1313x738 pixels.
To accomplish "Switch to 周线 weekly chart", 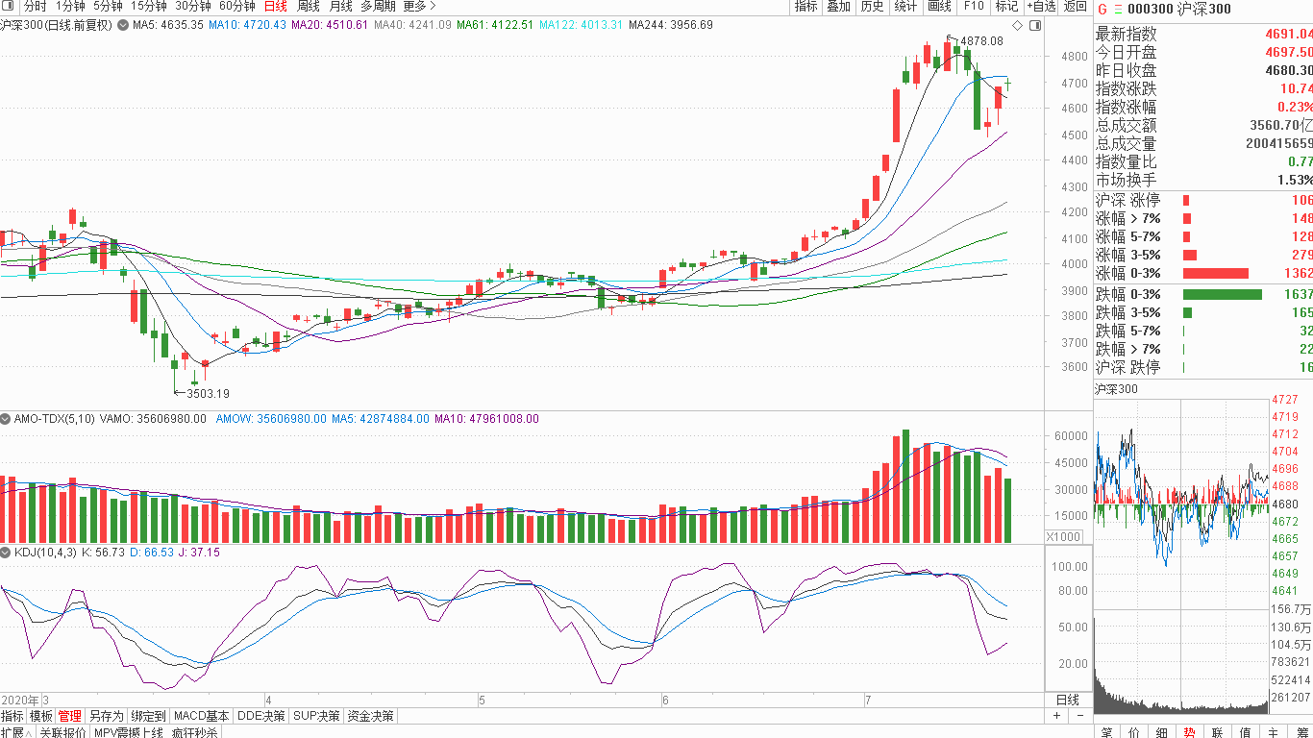I will (308, 7).
